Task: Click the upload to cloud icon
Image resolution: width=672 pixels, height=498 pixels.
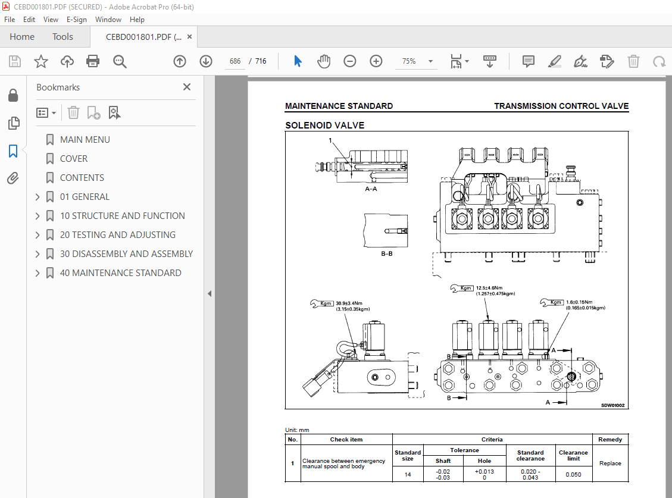Action: pyautogui.click(x=67, y=61)
